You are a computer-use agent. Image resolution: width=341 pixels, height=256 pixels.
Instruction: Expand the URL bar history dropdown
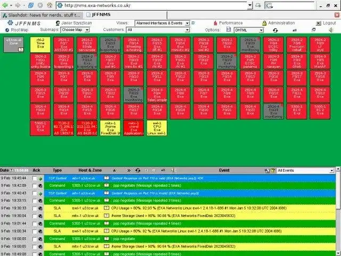coord(250,5)
